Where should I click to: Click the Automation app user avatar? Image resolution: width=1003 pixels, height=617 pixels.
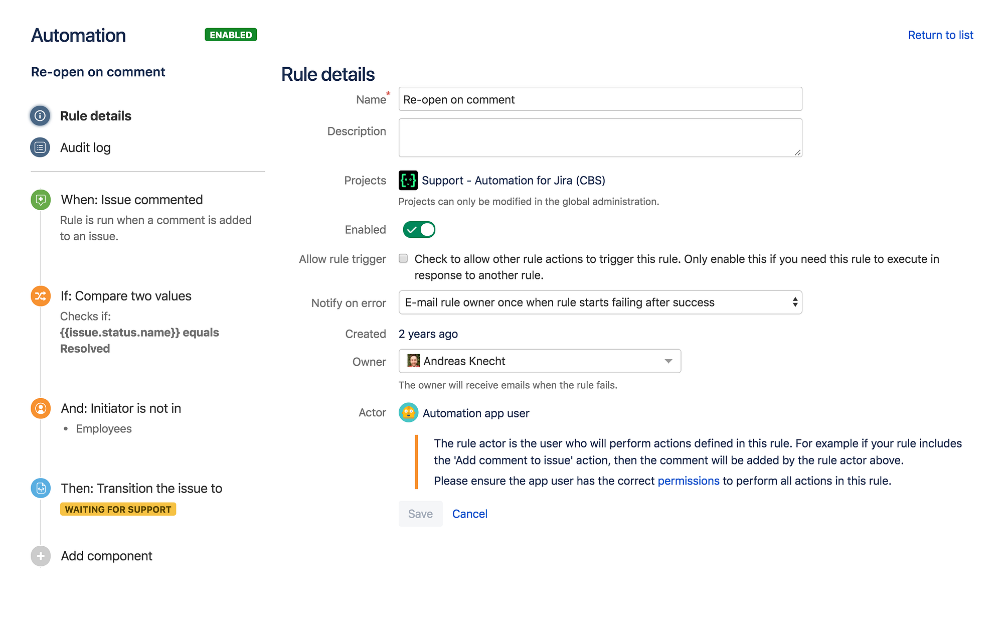click(x=408, y=413)
